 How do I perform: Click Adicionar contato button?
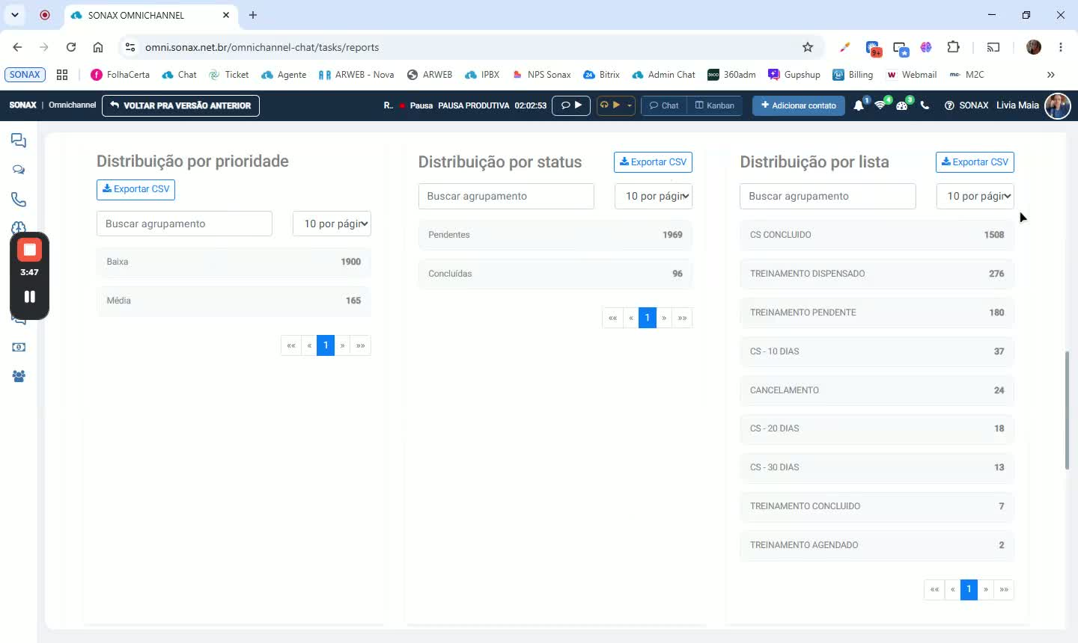click(799, 105)
